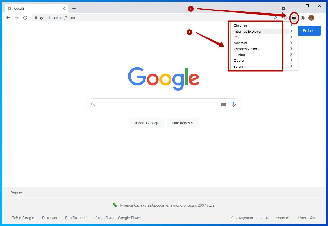Open Как работает Google Поиск link
328x226 pixels.
(118, 218)
